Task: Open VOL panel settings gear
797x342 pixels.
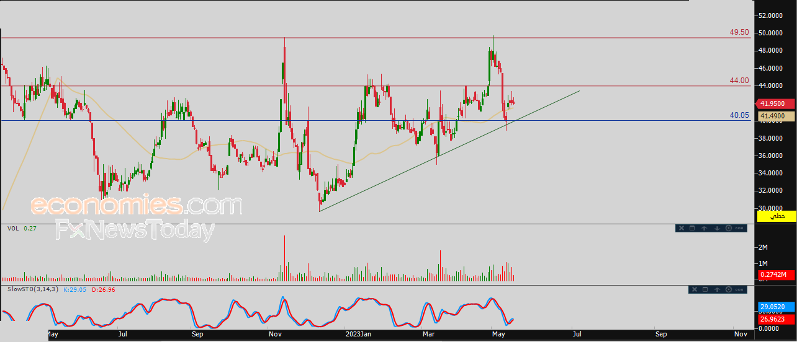Action: [729, 228]
